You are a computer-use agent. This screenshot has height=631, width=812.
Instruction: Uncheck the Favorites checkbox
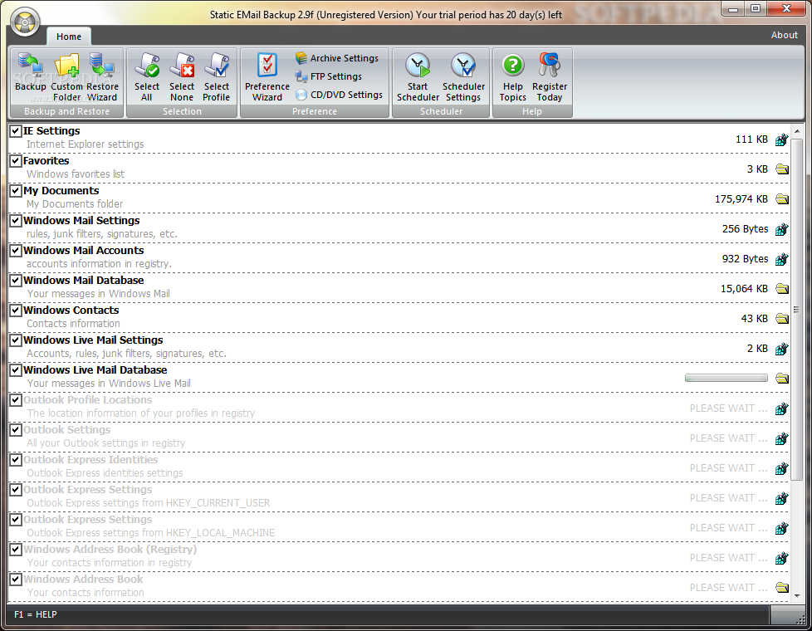tap(16, 161)
